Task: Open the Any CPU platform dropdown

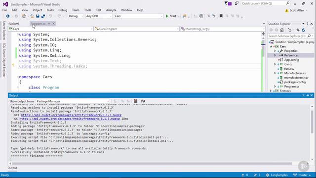Action: (x=99, y=16)
